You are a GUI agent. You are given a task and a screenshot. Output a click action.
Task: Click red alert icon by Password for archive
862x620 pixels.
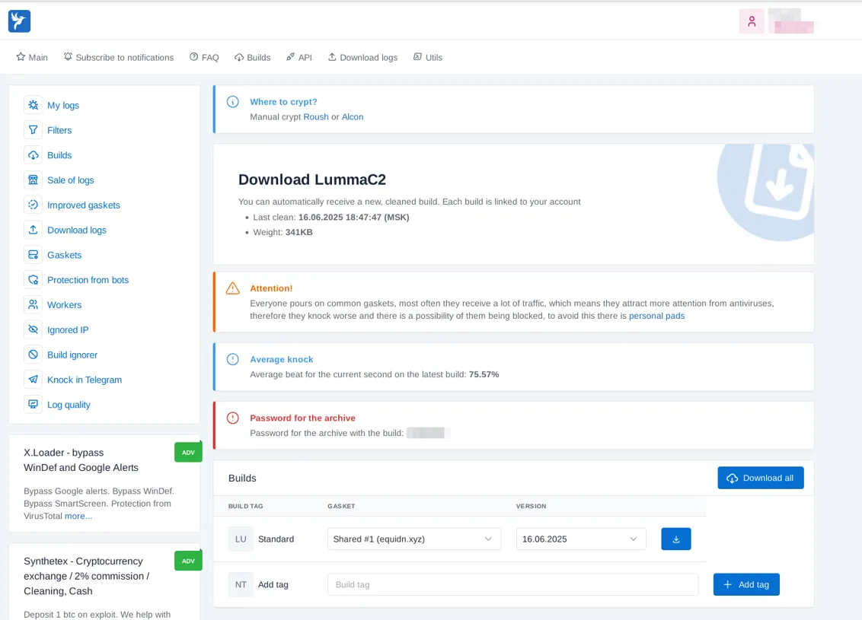232,418
